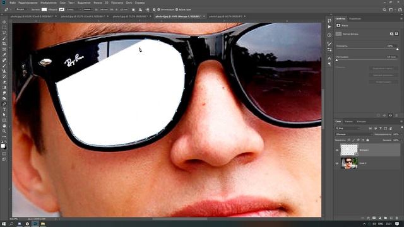404x227 pixels.
Task: Select the Zoom tool in toolbar
Action: [4, 131]
